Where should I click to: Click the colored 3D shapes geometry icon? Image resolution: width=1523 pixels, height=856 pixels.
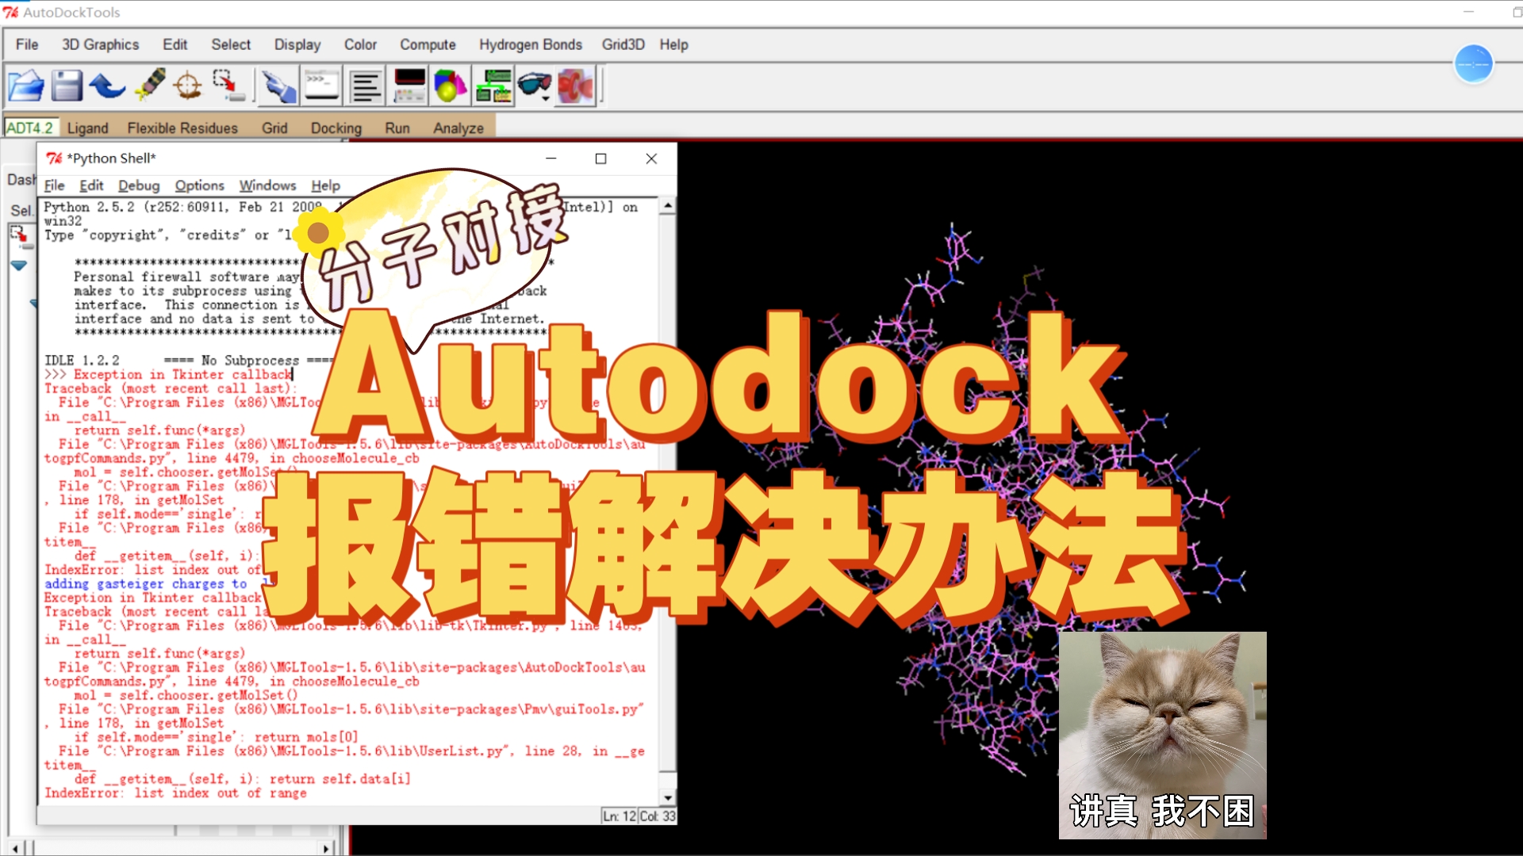(x=450, y=86)
